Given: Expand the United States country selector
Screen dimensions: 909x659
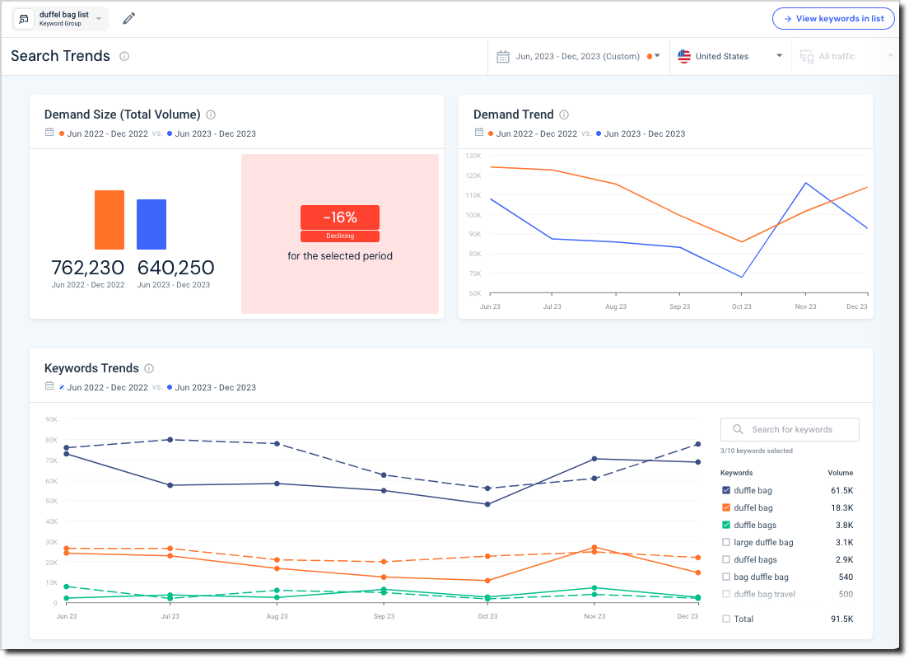Looking at the screenshot, I should (x=777, y=56).
